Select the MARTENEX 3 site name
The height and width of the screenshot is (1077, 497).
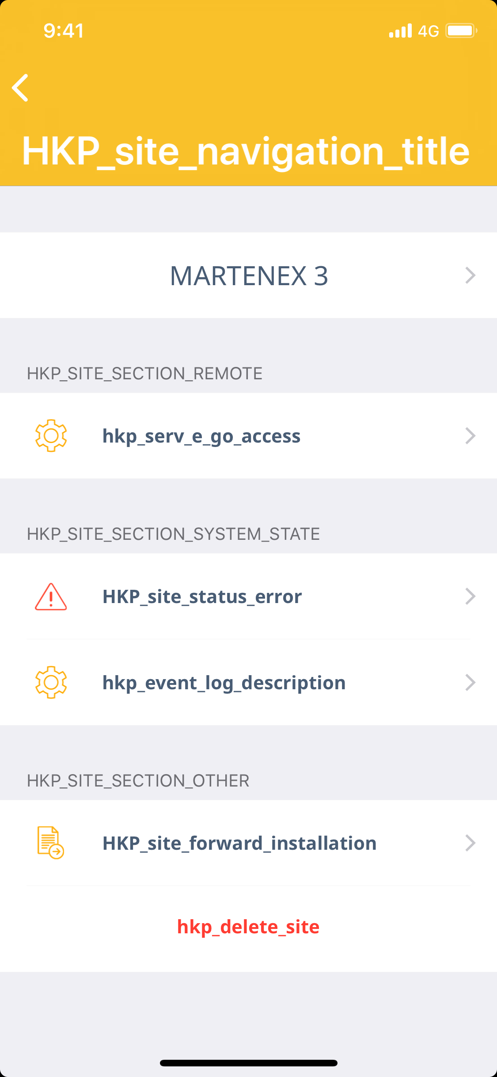[x=249, y=276]
